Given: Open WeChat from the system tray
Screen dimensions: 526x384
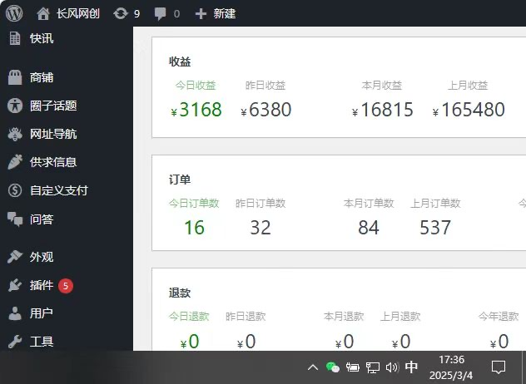Looking at the screenshot, I should tap(332, 367).
